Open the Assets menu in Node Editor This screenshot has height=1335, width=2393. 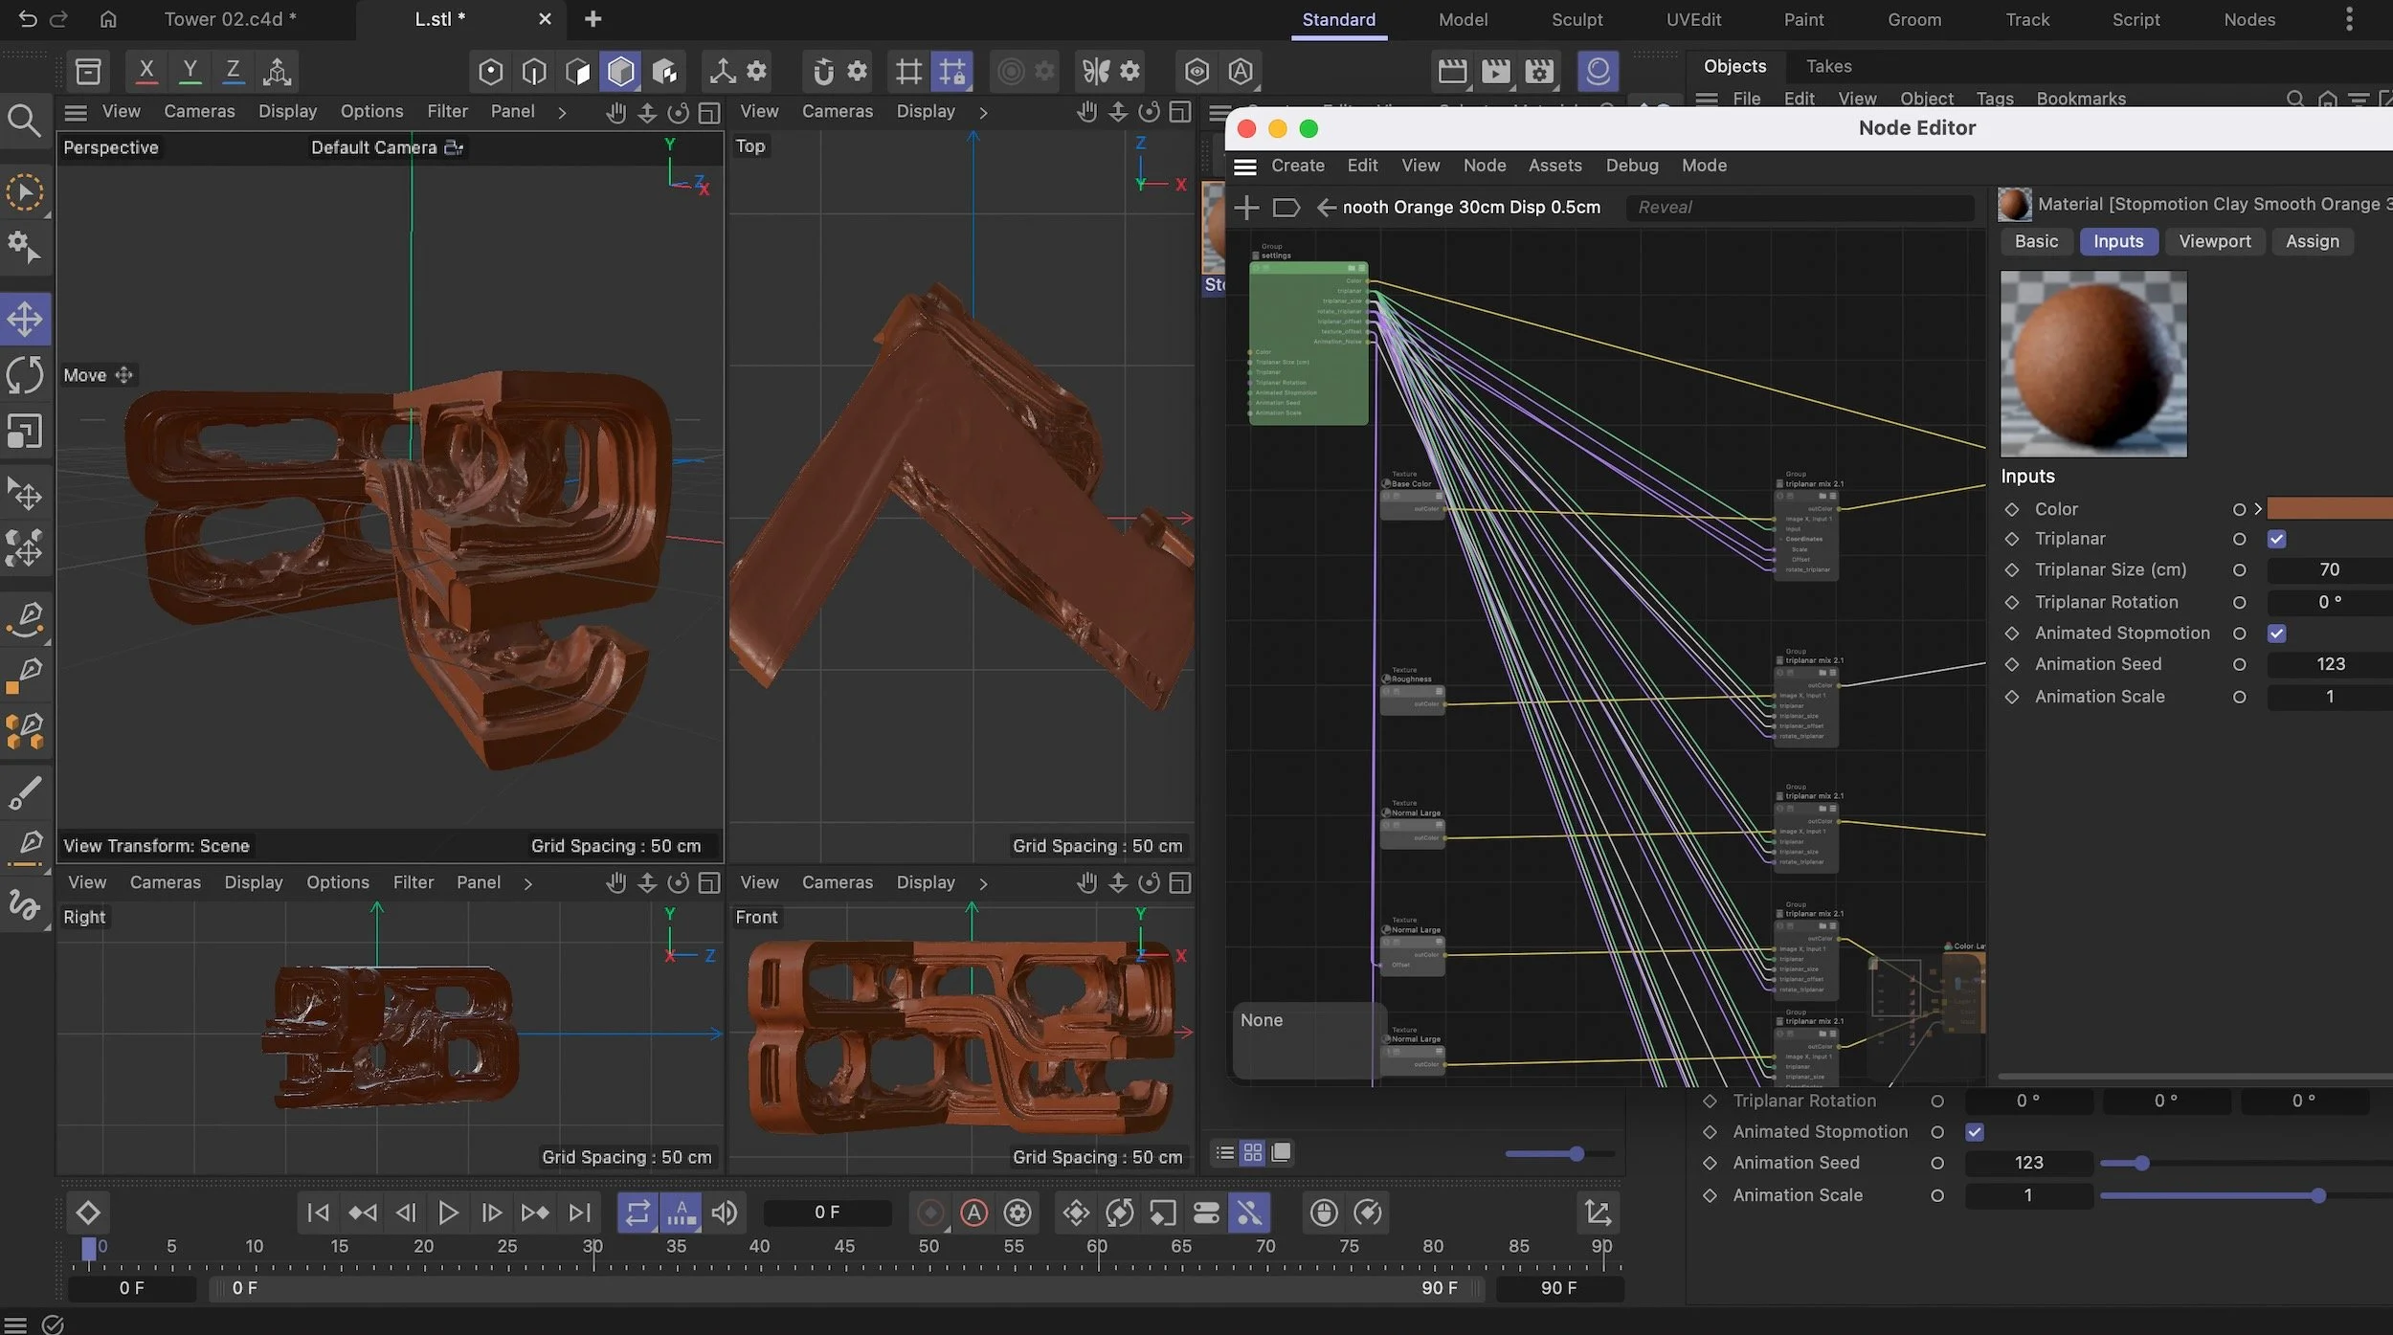(1554, 166)
